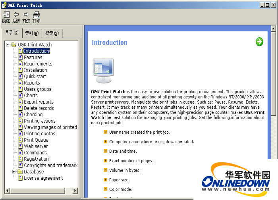Switch to the Contents (目录) tab
The height and width of the screenshot is (200, 278).
coord(12,33)
